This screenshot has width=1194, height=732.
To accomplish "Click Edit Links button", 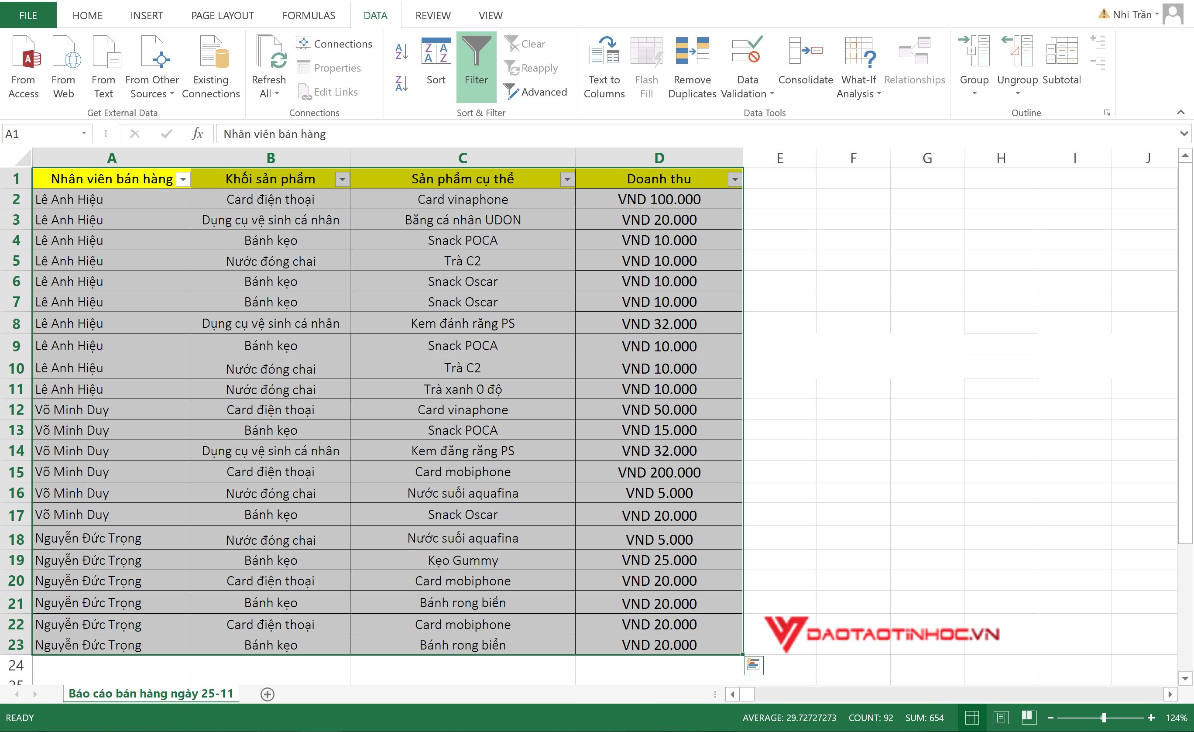I will coord(328,92).
